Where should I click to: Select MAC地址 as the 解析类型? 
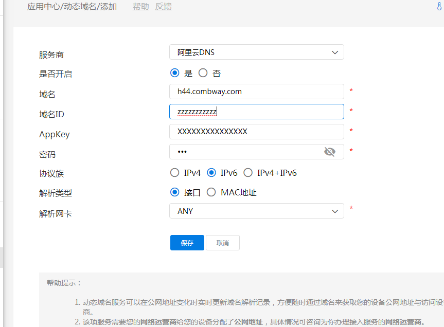pyautogui.click(x=211, y=192)
